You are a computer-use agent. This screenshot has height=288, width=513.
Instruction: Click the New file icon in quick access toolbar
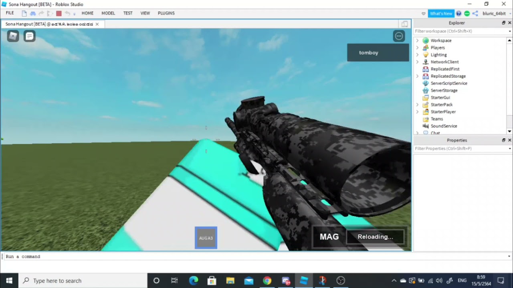pyautogui.click(x=24, y=13)
